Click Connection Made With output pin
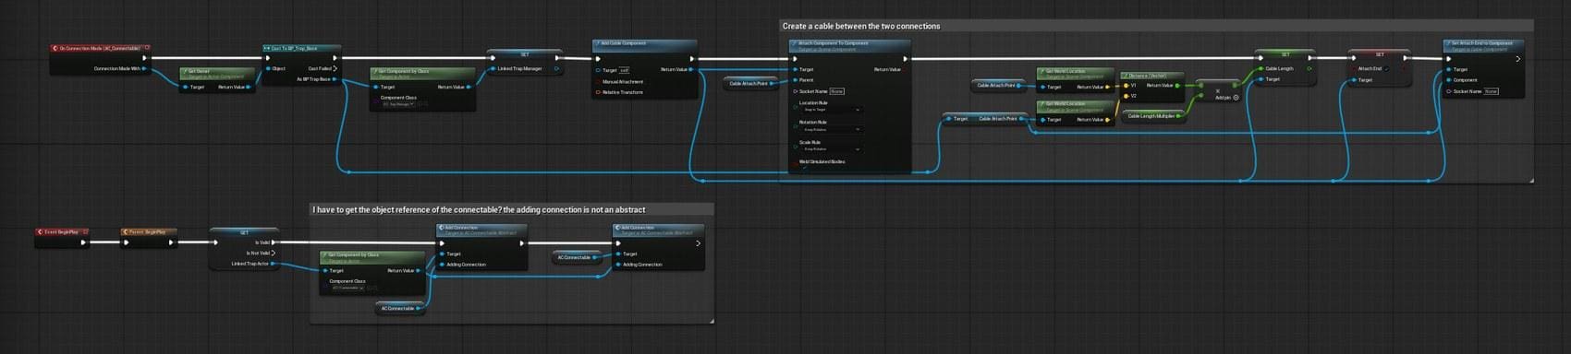1571x354 pixels. tap(144, 68)
